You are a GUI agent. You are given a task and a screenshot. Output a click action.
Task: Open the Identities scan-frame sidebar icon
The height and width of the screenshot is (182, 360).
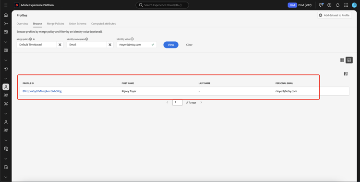(6, 104)
